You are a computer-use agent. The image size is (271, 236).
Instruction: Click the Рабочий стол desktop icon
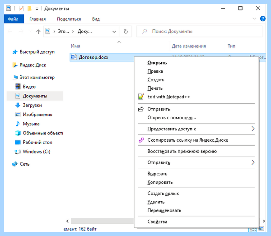coord(18,142)
